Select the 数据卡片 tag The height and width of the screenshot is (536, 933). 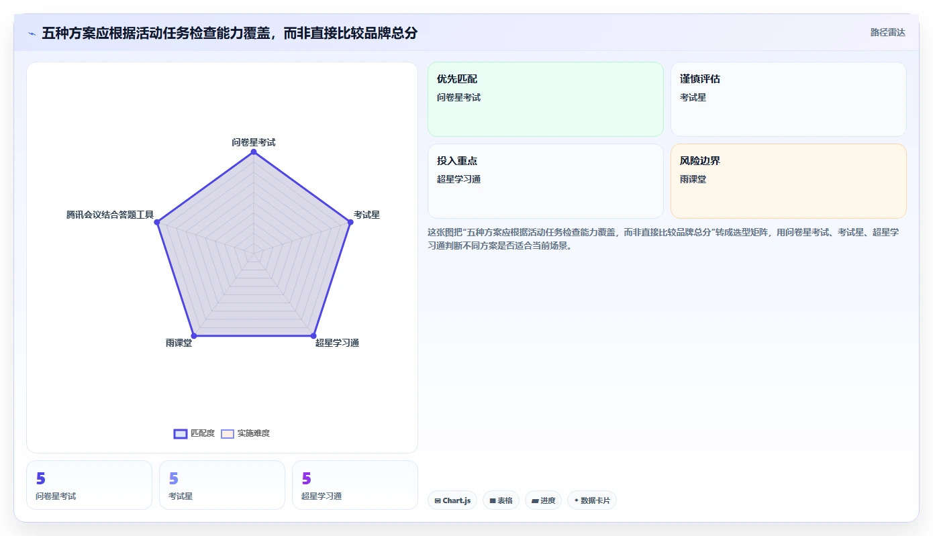(x=592, y=500)
